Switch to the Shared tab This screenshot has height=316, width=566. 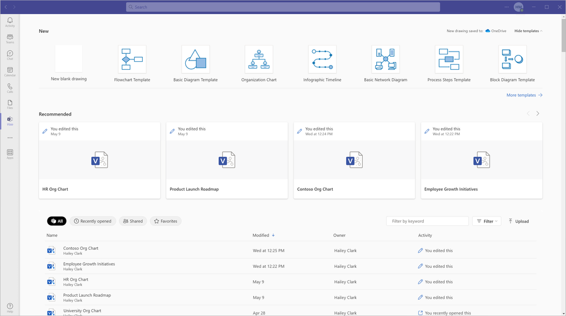click(x=133, y=221)
